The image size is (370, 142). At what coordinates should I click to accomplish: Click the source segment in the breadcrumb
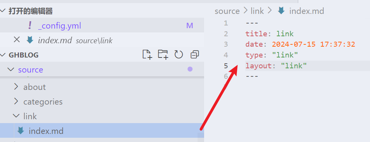227,11
